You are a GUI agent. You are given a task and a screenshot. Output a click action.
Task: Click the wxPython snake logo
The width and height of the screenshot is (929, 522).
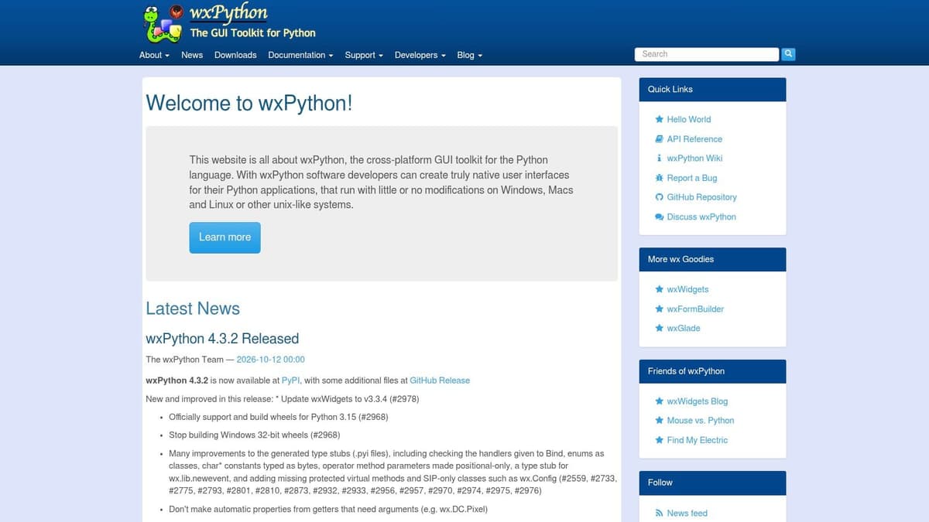[x=165, y=23]
